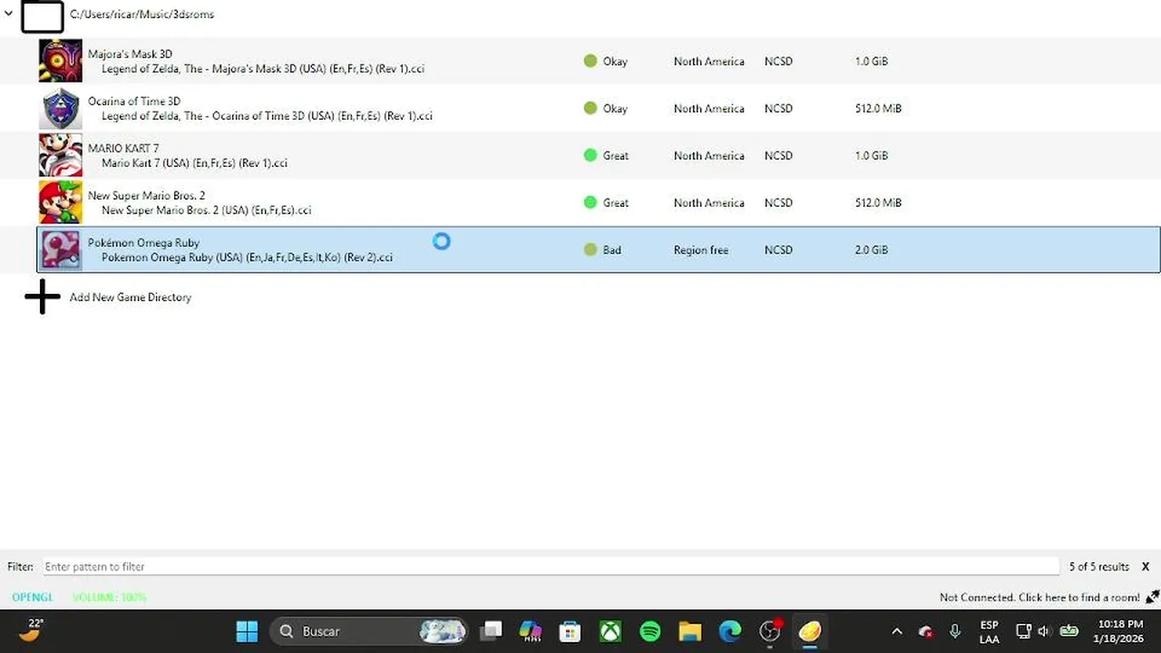Click the New Super Mario Bros. 2 icon
Image resolution: width=1161 pixels, height=653 pixels.
[61, 203]
